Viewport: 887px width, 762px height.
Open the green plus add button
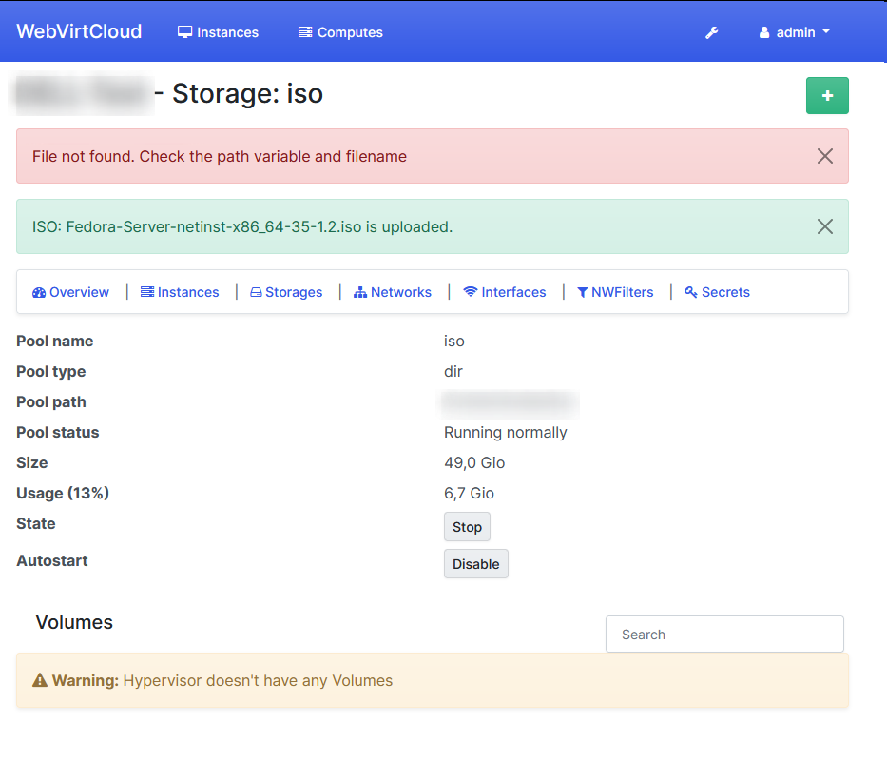(826, 95)
